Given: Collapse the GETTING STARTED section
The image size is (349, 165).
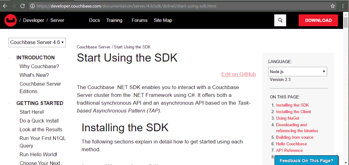Looking at the screenshot, I should (10, 103).
